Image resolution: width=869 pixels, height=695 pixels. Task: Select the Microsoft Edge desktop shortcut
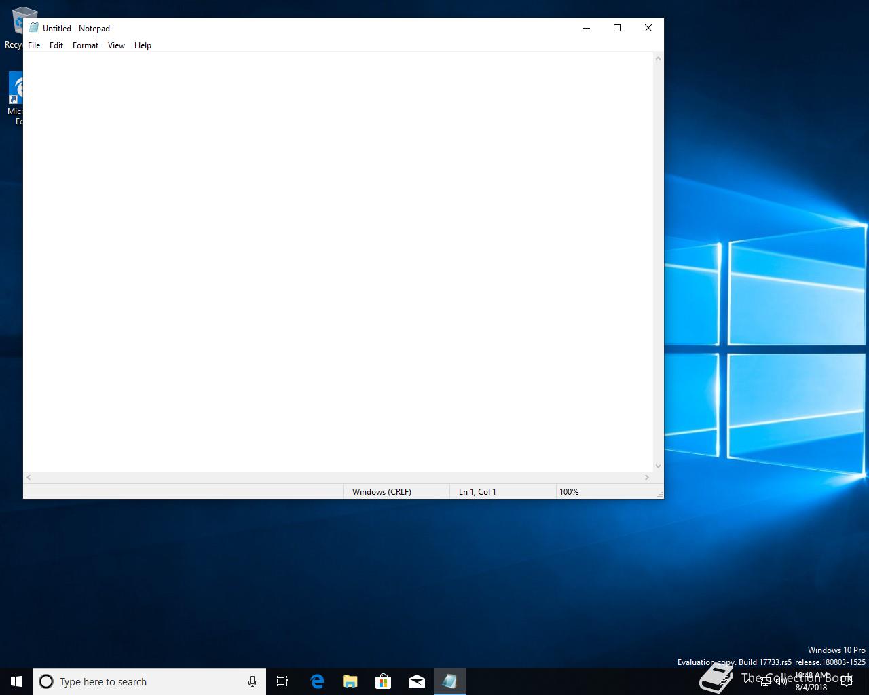pos(15,99)
